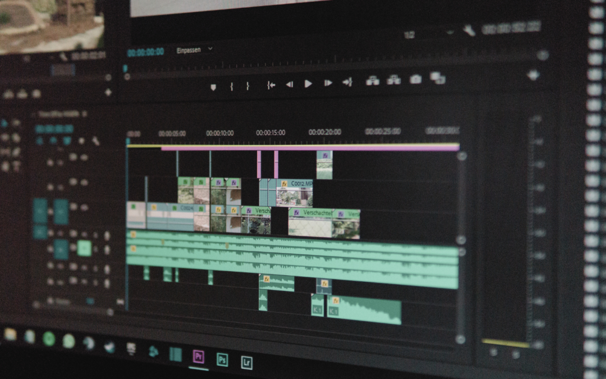This screenshot has height=379, width=606.
Task: Select the Track Select Forward tool
Action: (16, 124)
